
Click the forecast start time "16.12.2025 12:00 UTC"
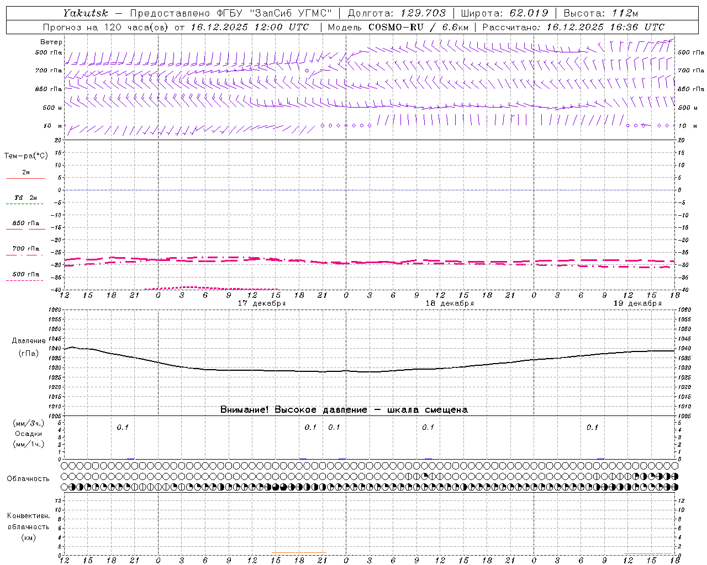(x=251, y=27)
